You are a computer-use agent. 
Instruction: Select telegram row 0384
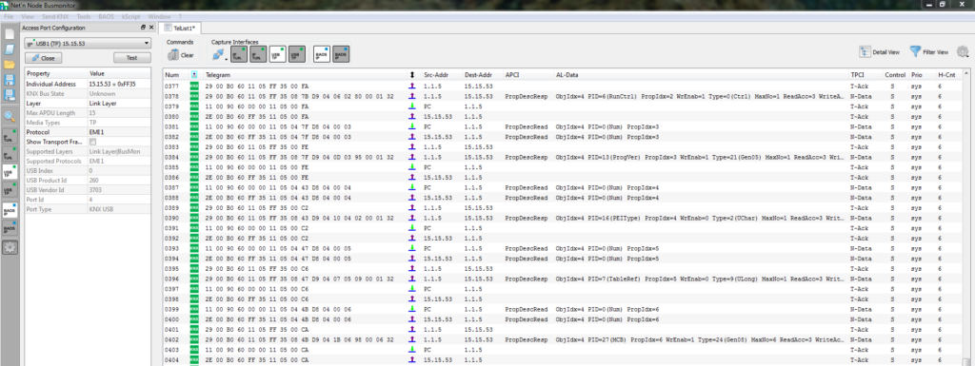(562, 157)
